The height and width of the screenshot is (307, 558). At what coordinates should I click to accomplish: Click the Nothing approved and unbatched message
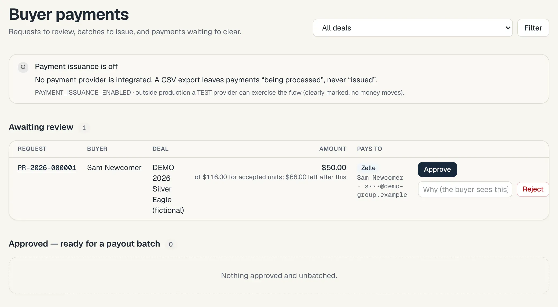pos(279,276)
